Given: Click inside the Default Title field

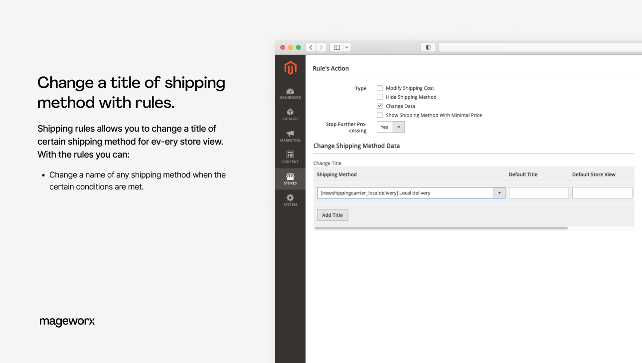Looking at the screenshot, I should [x=538, y=192].
